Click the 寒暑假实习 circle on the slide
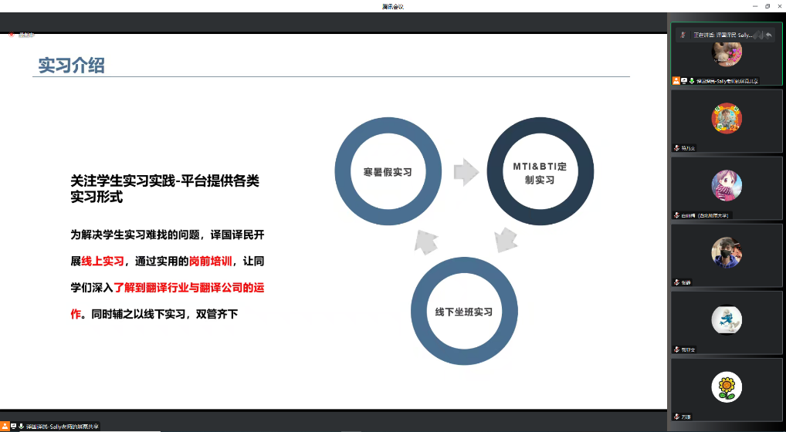Viewport: 786px width, 432px height. 388,172
